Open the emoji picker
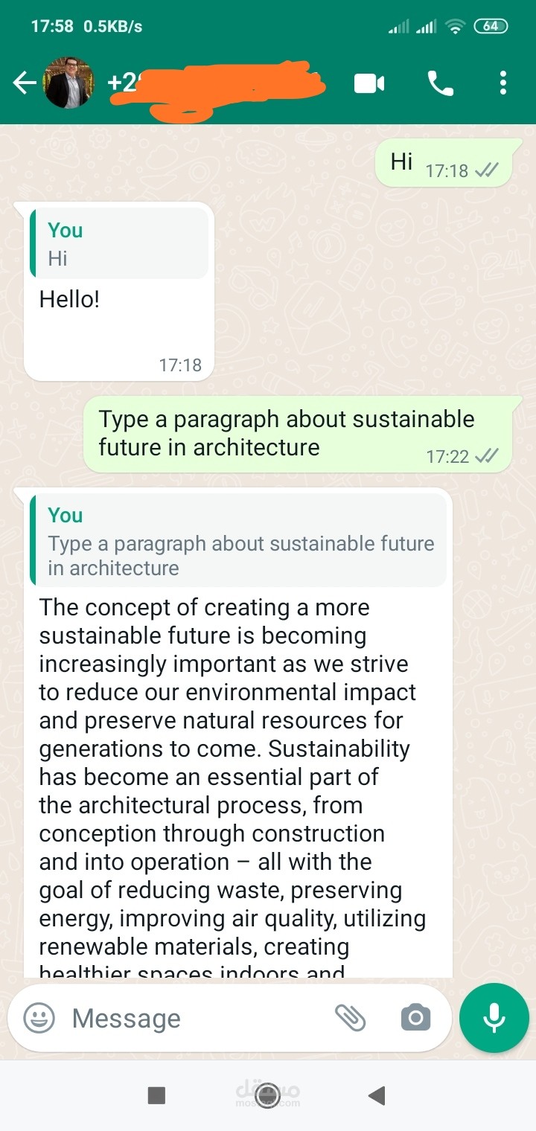 (x=39, y=1018)
